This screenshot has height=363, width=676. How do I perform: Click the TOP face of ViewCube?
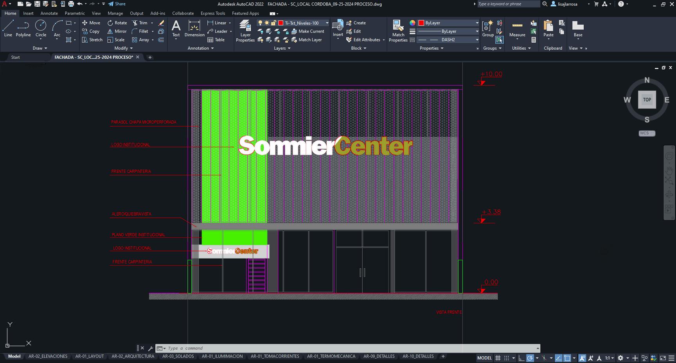click(647, 100)
